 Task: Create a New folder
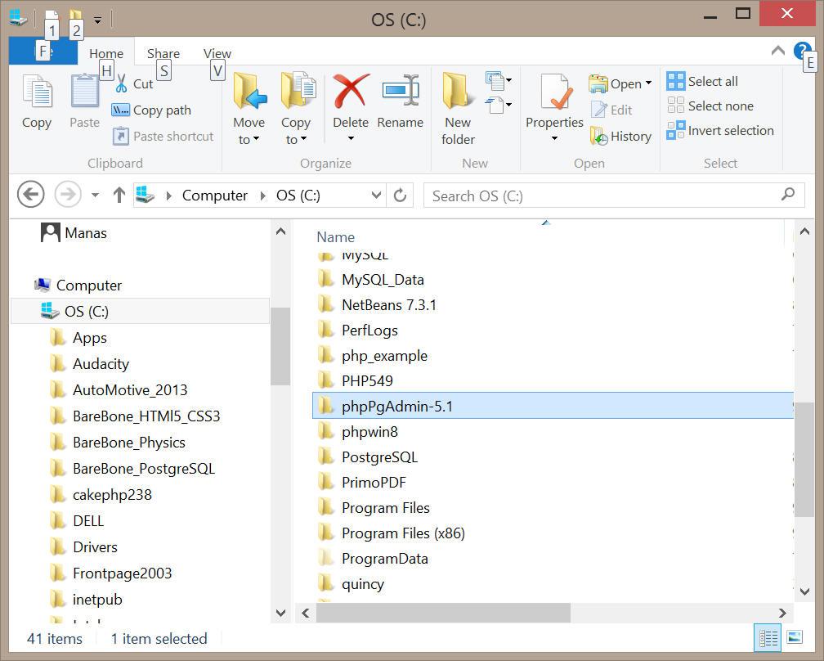(x=459, y=109)
